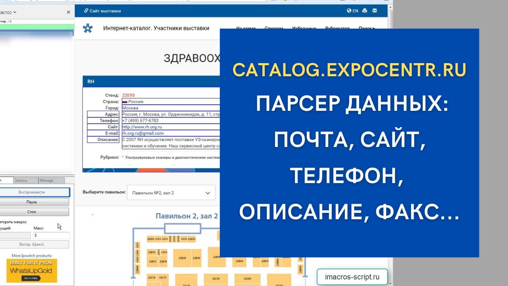Open the iMacros title dropdown
The image size is (508, 286).
(9, 12)
